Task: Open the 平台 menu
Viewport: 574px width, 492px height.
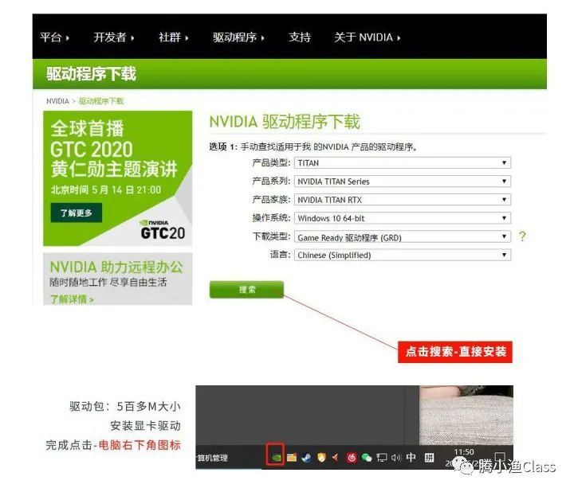Action: pos(54,37)
